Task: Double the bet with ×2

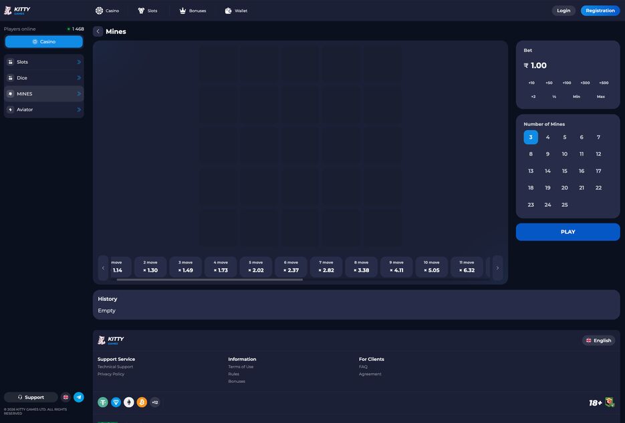Action: [x=533, y=97]
